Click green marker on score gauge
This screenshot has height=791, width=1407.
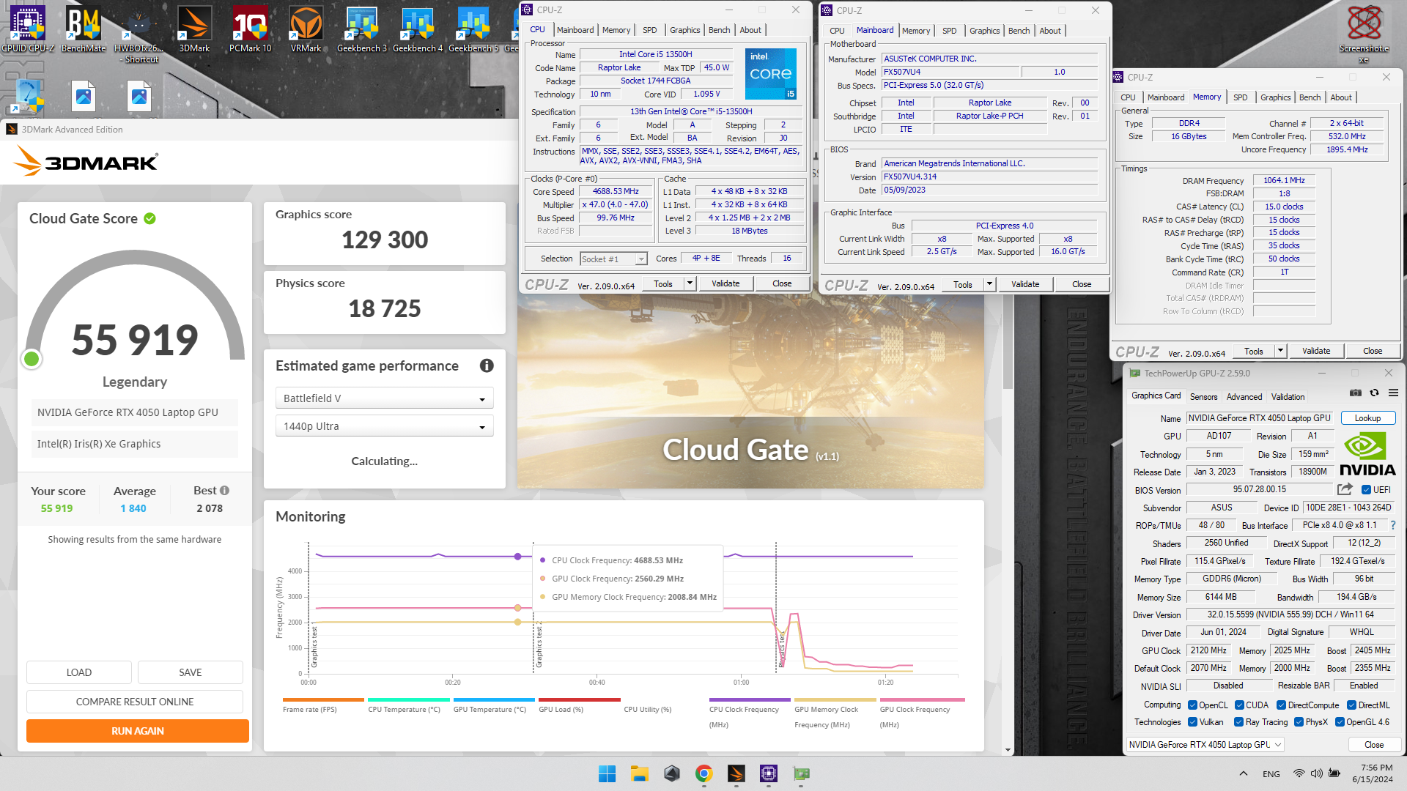point(32,359)
